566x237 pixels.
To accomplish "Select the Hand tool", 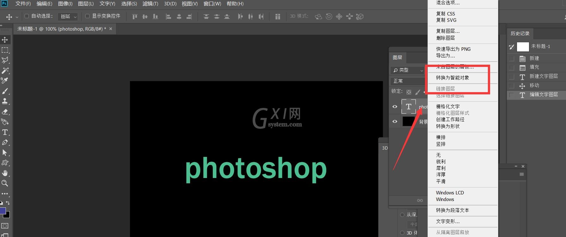I will (x=5, y=173).
